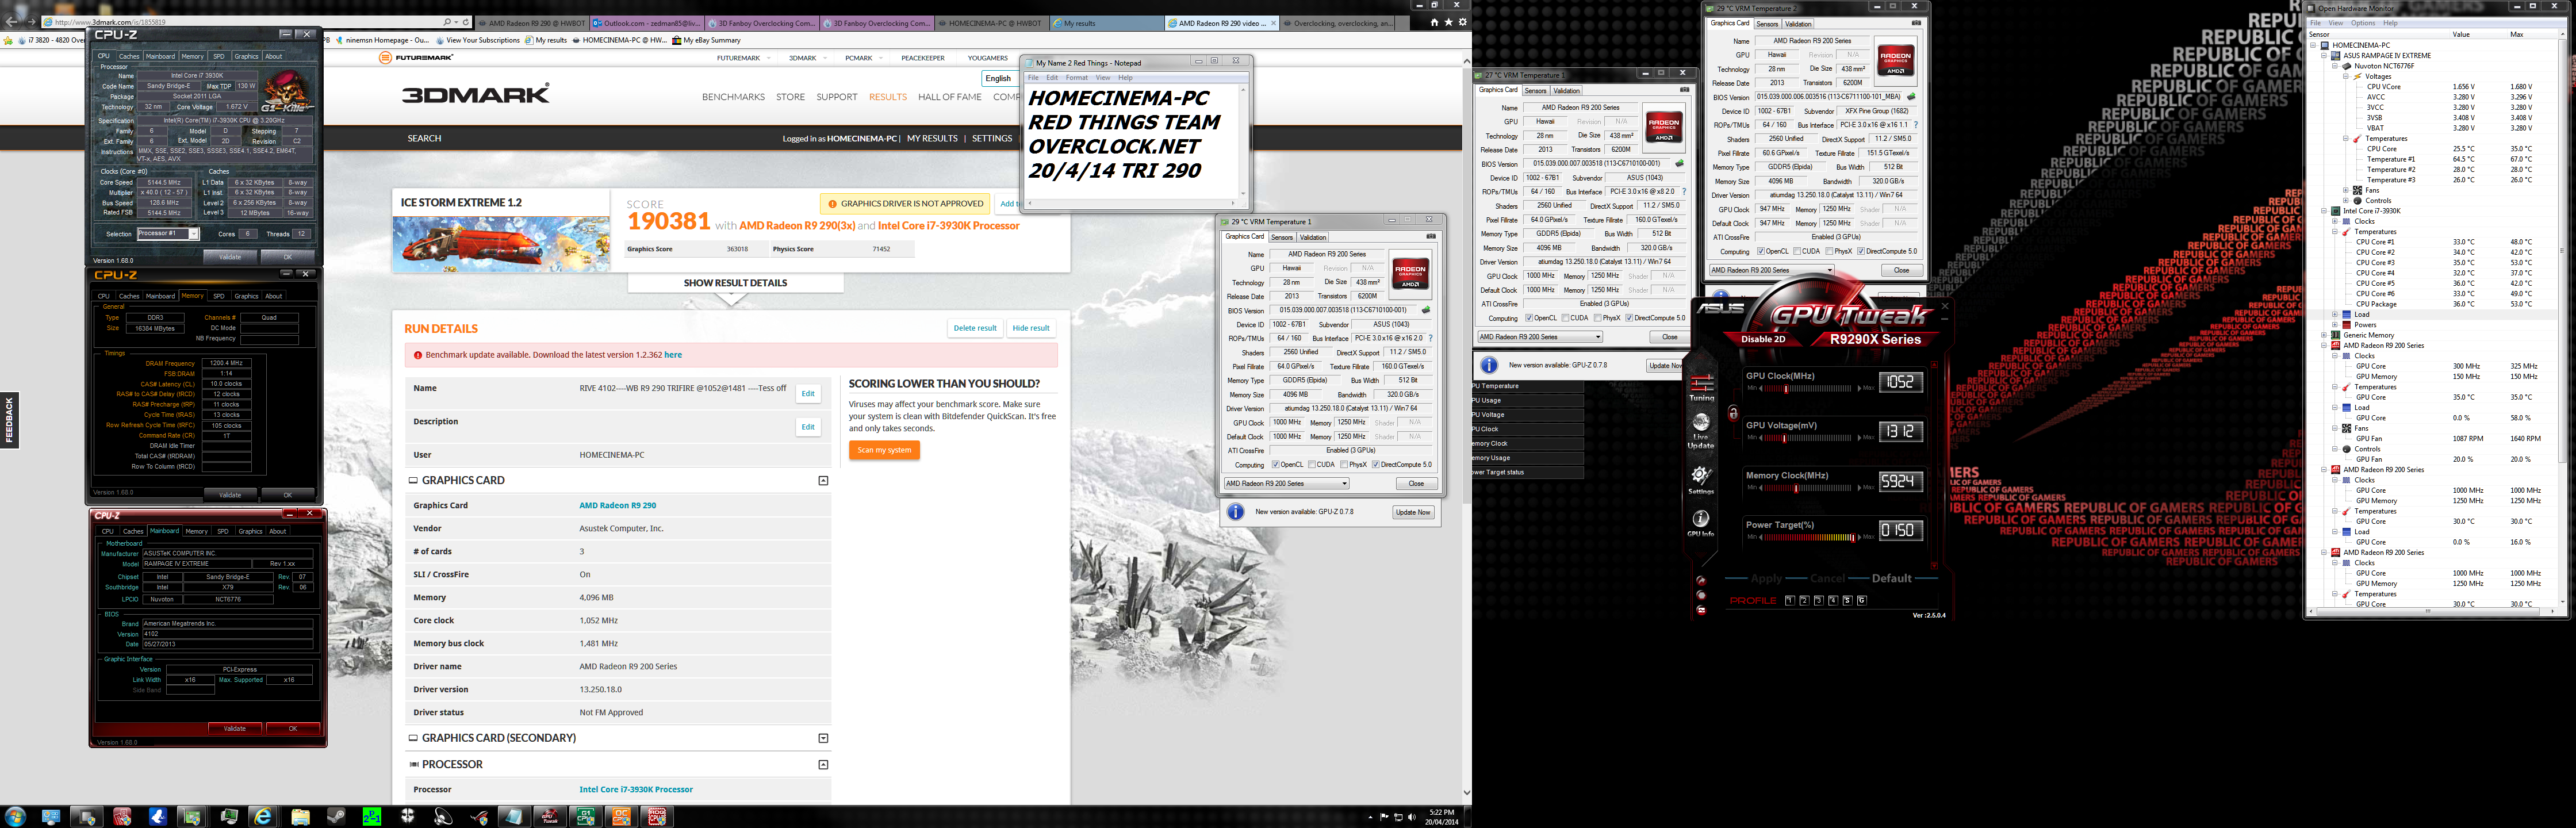Image resolution: width=2576 pixels, height=828 pixels.
Task: Click the skull game icon on the taskbar
Action: coord(408,816)
